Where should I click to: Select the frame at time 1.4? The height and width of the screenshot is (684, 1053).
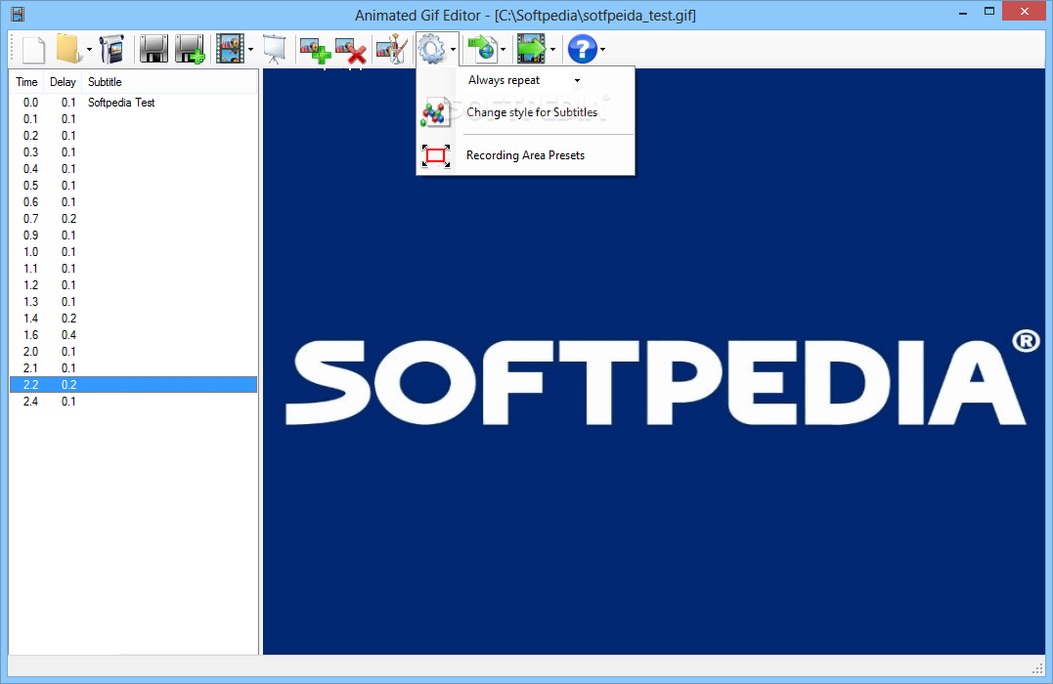click(x=134, y=319)
